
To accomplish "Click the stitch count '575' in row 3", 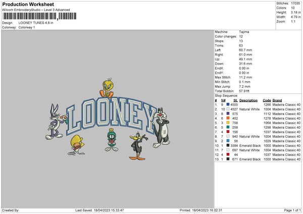I will coord(235,114).
